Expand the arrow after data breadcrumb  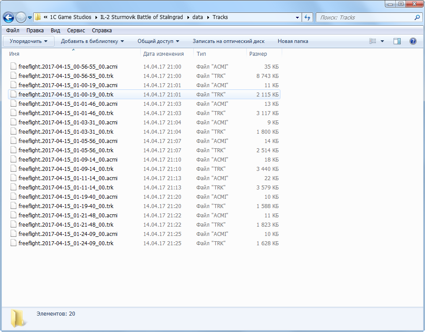tap(208, 17)
